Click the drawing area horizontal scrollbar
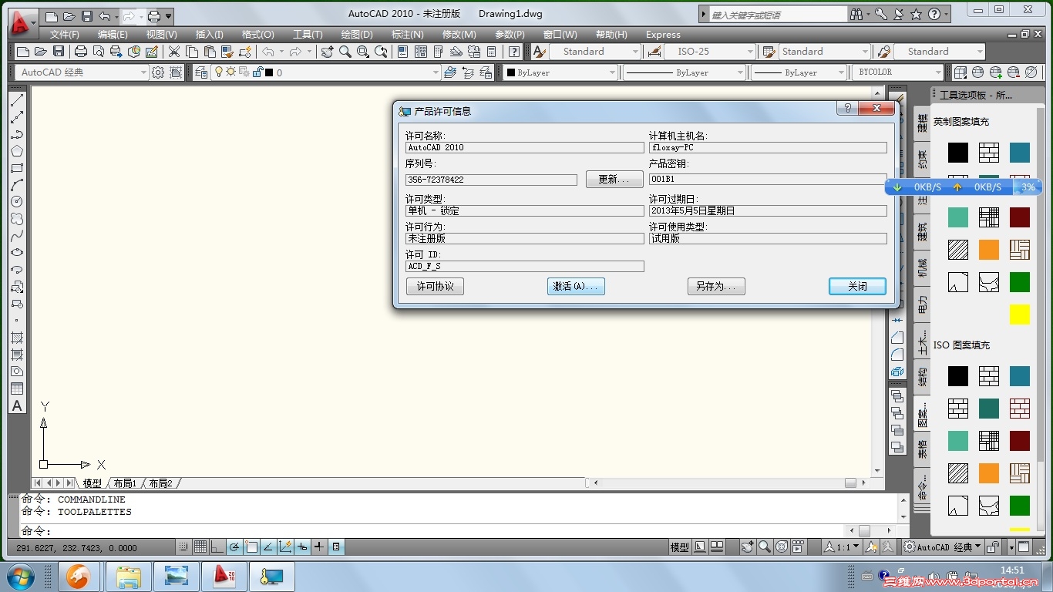This screenshot has height=592, width=1053. point(728,483)
